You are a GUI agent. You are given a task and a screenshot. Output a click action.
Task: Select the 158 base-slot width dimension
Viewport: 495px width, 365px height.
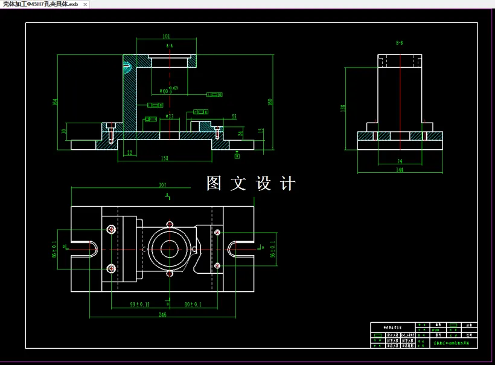tap(164, 158)
